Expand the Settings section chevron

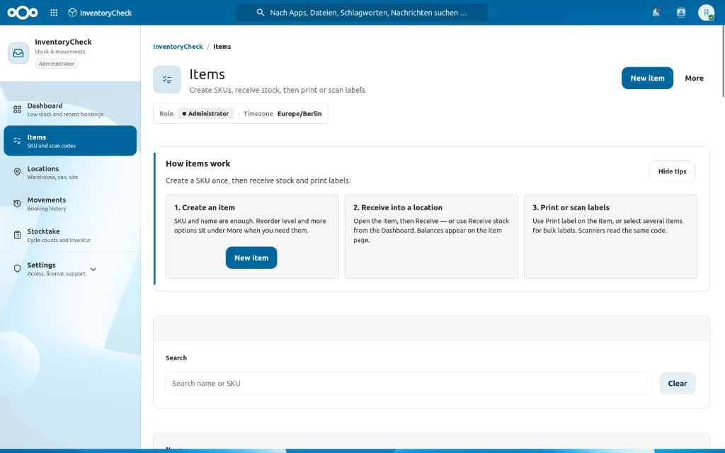pos(93,269)
